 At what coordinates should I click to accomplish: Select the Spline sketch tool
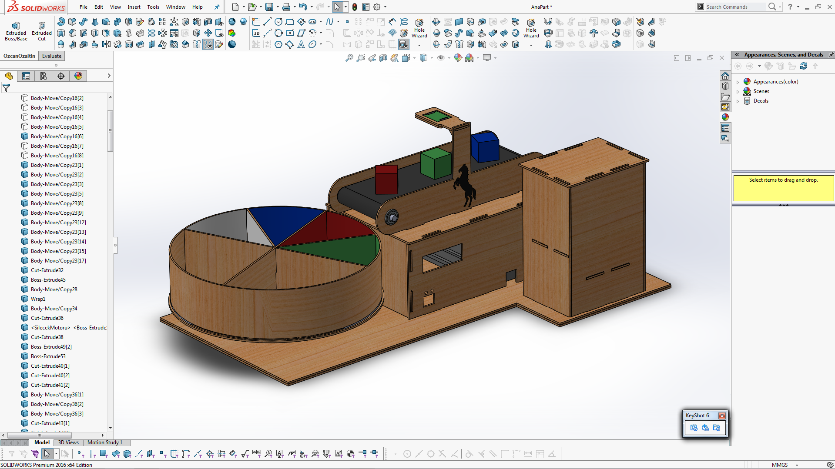(330, 22)
